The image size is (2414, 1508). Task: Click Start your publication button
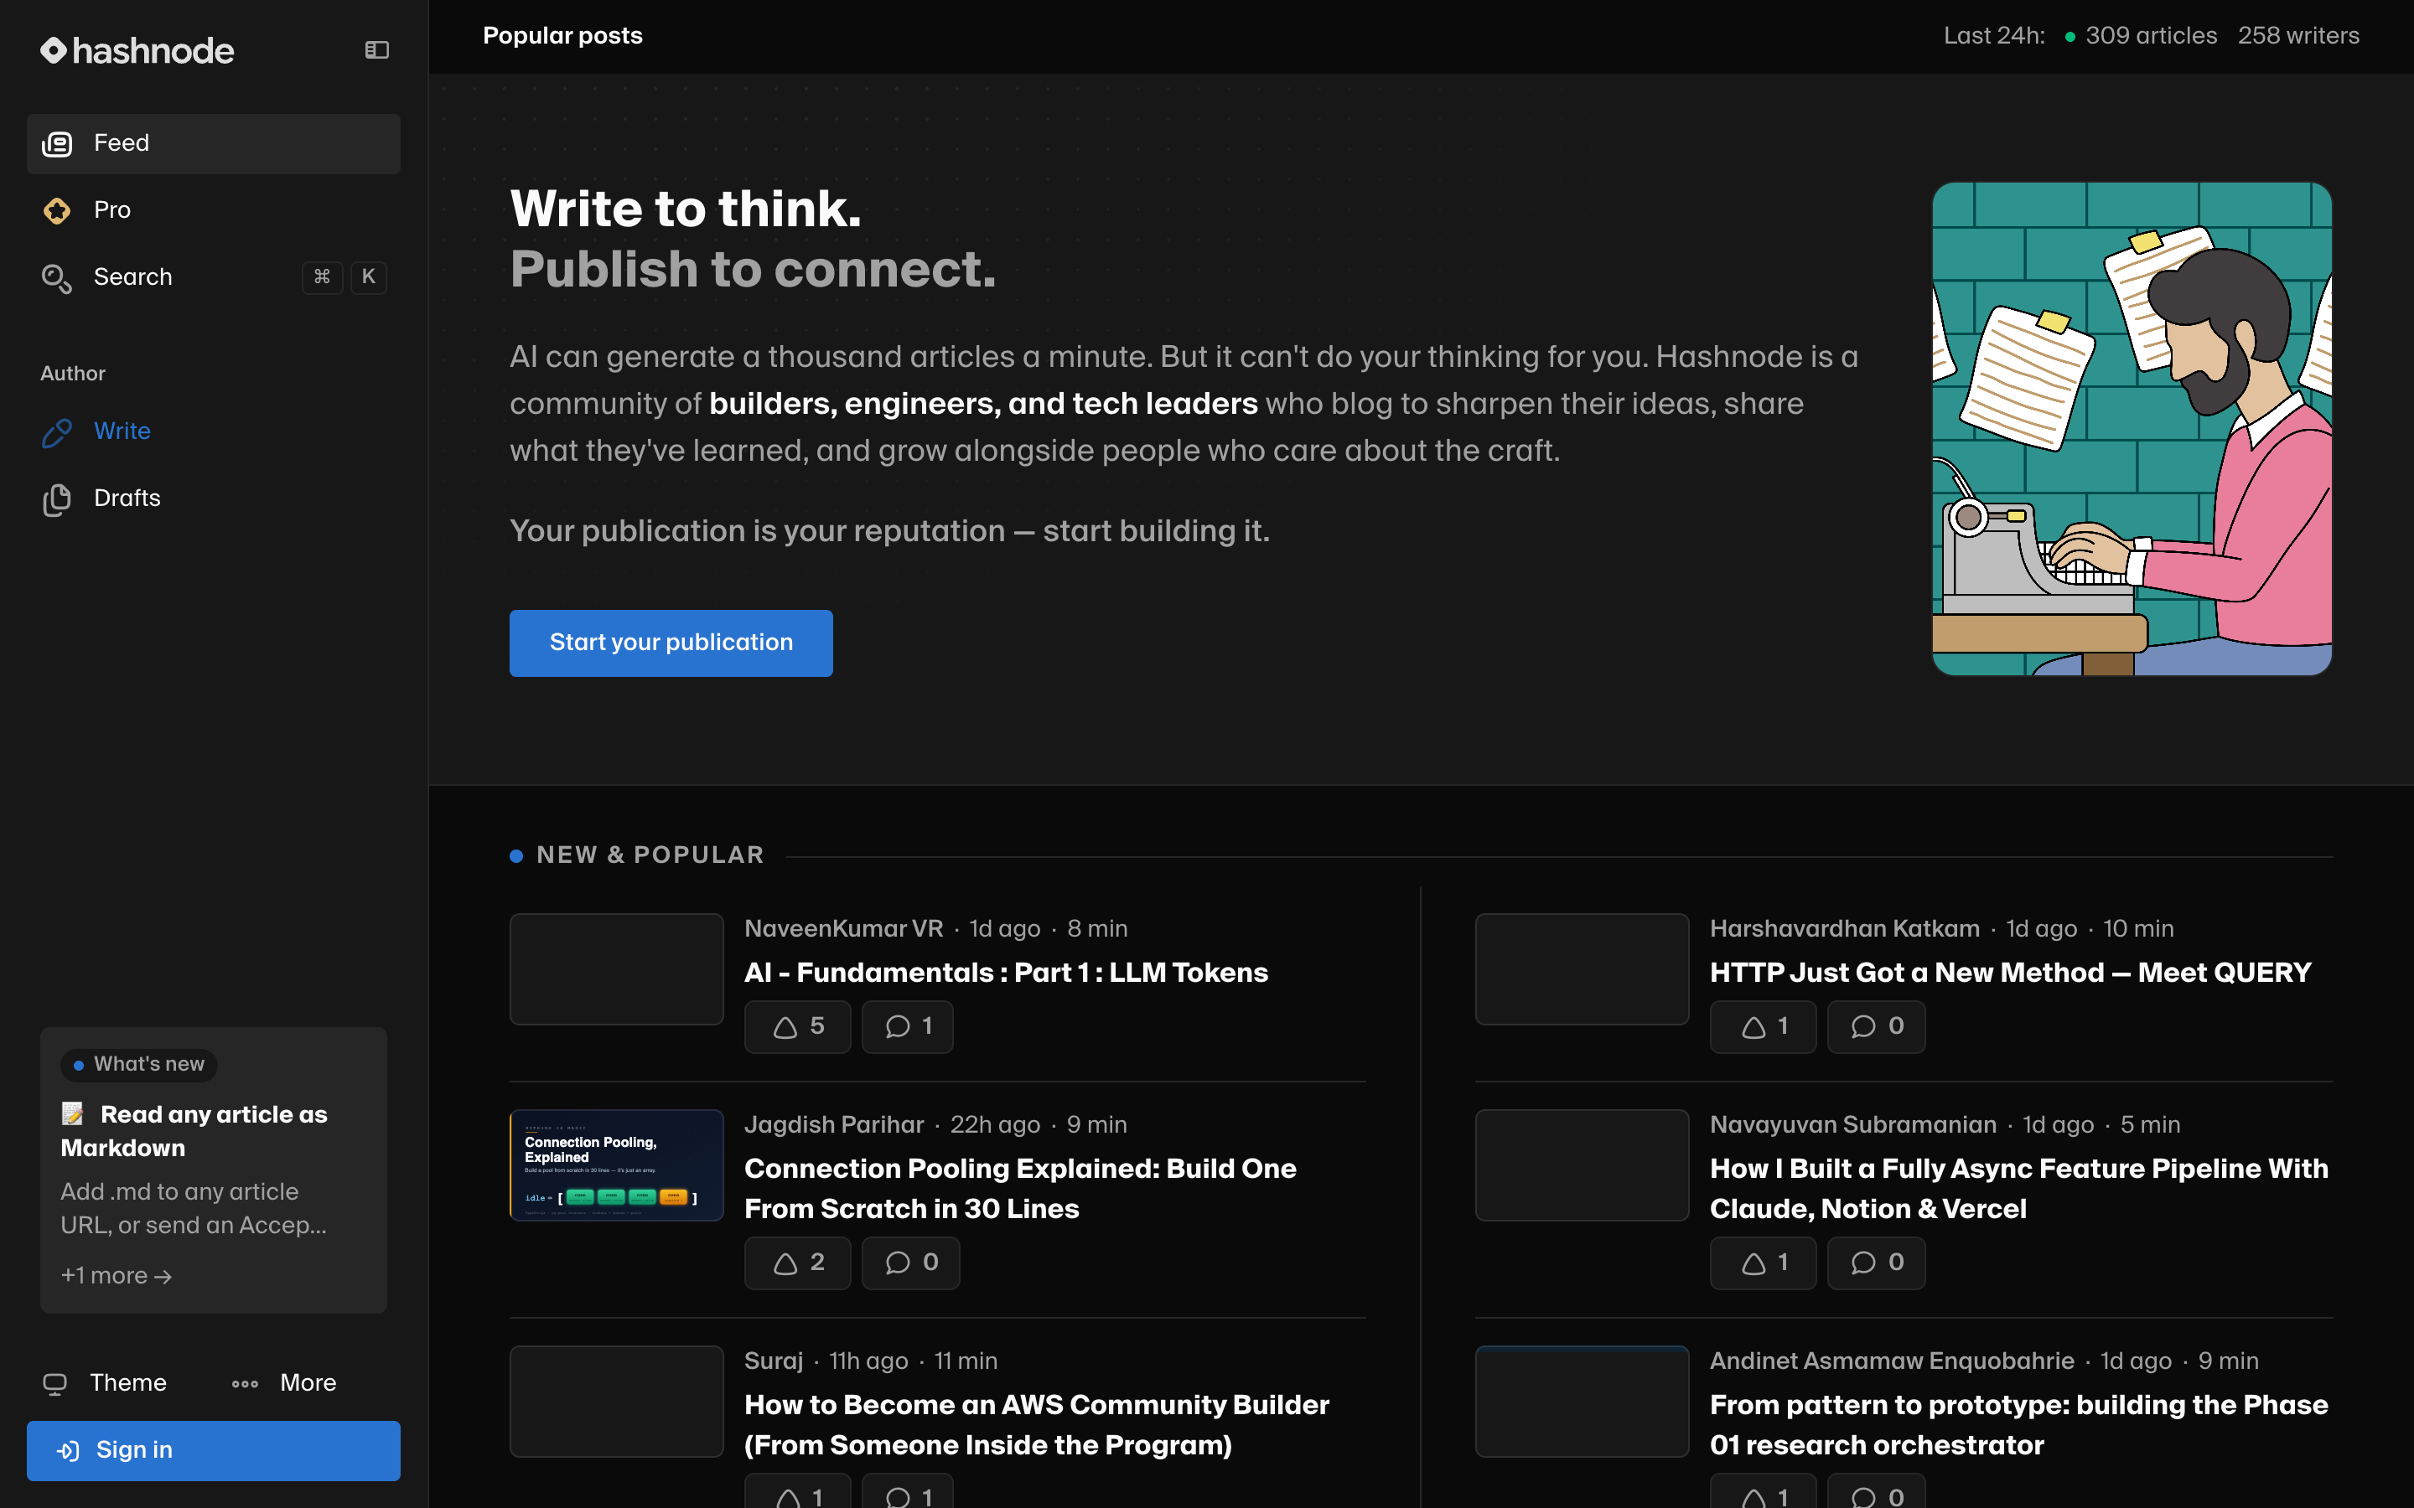click(x=671, y=643)
